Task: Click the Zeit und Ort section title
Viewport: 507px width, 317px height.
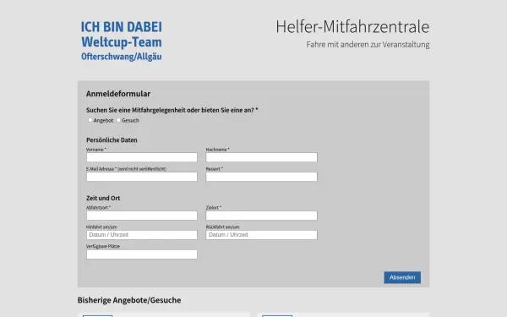Action: point(103,198)
